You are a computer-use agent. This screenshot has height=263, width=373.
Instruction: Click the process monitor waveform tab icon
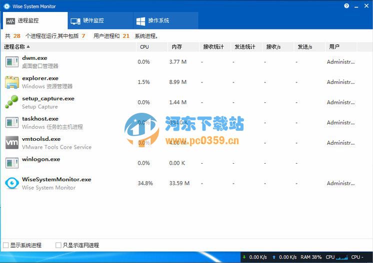click(10, 21)
